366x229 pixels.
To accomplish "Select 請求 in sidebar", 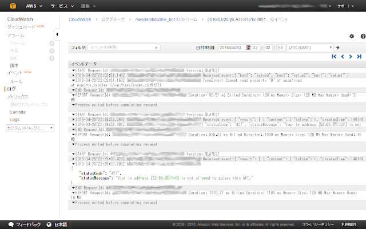I will click(14, 66).
